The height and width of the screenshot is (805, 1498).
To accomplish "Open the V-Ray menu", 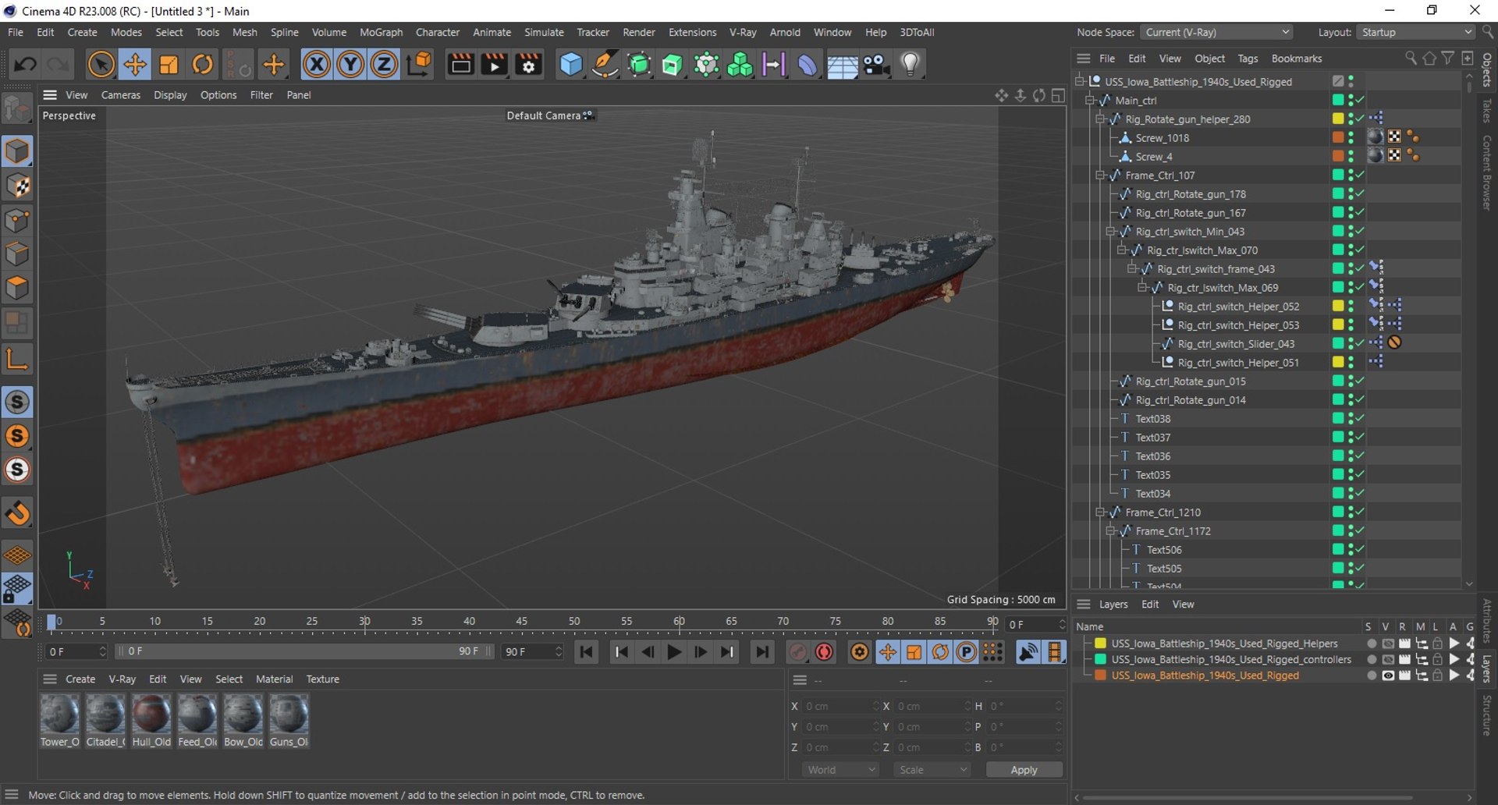I will 742,32.
